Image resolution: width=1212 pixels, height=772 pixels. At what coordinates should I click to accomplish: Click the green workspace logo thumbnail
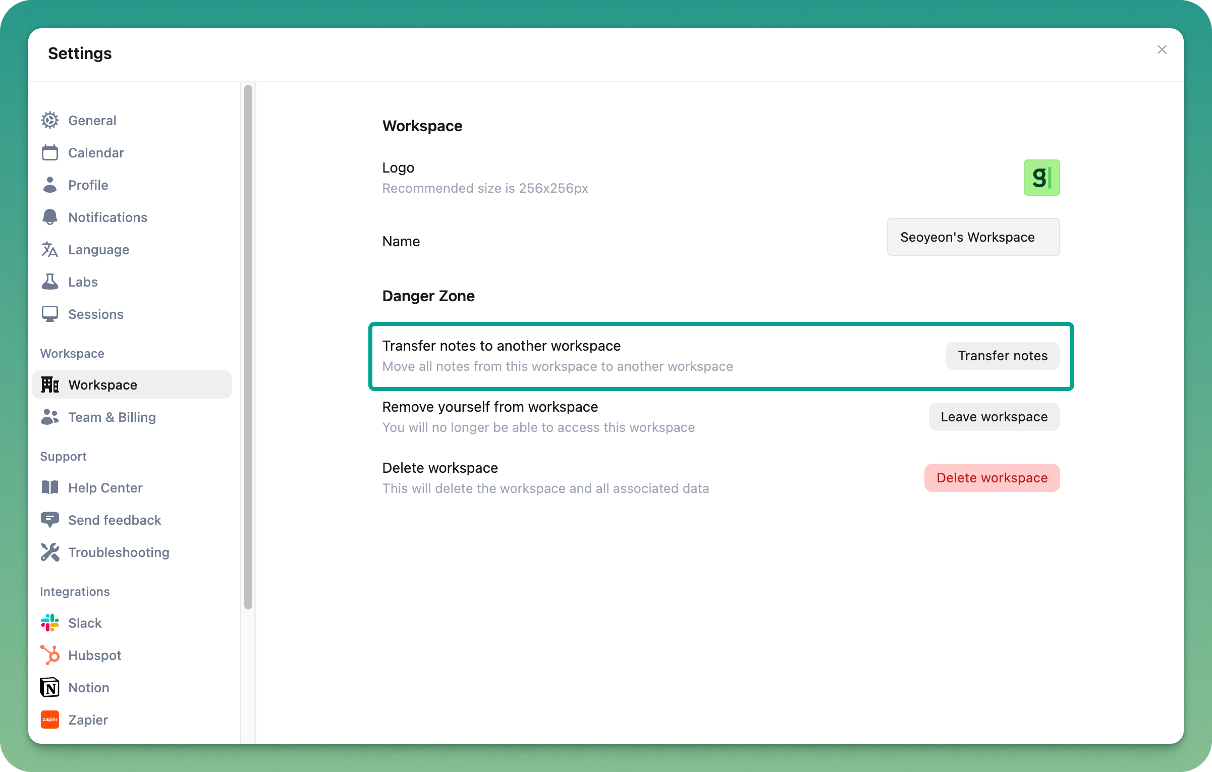[x=1041, y=178]
